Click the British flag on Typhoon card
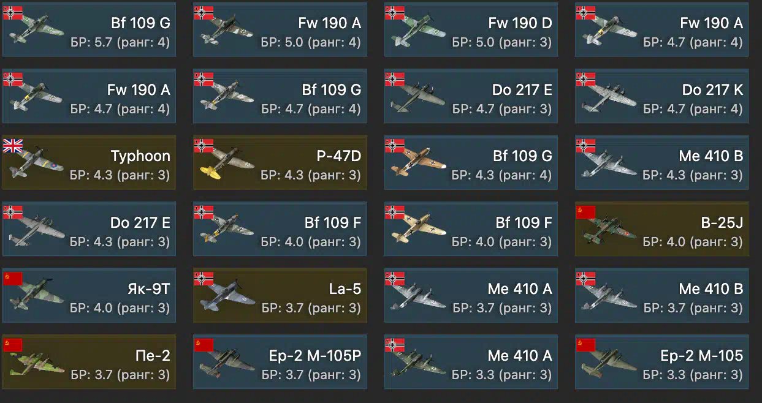 pos(13,145)
